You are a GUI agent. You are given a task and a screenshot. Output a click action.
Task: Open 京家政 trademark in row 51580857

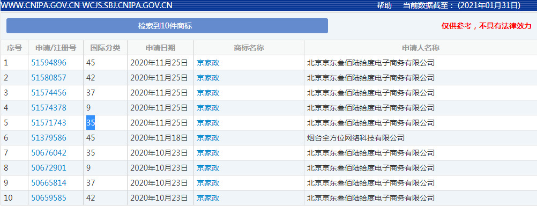[x=208, y=78]
